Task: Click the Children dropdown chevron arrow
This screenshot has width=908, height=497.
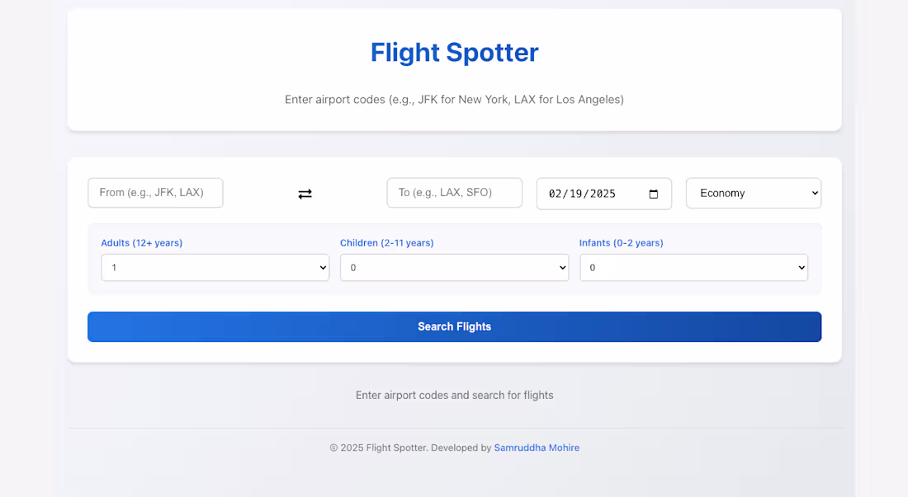Action: pyautogui.click(x=561, y=267)
